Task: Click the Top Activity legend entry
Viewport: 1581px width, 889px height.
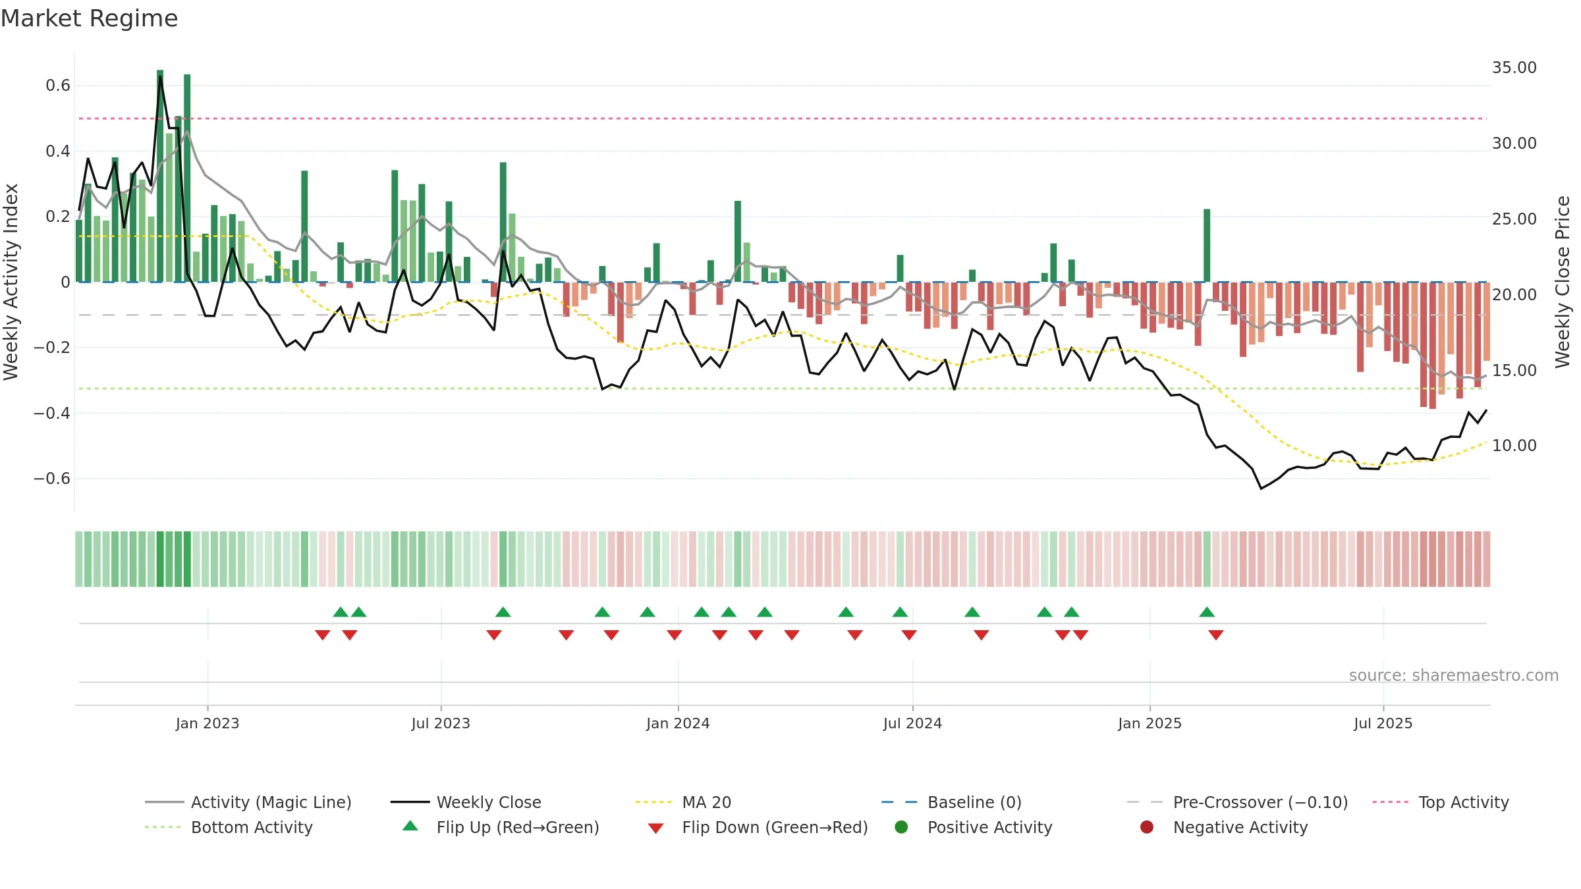Action: click(1441, 802)
